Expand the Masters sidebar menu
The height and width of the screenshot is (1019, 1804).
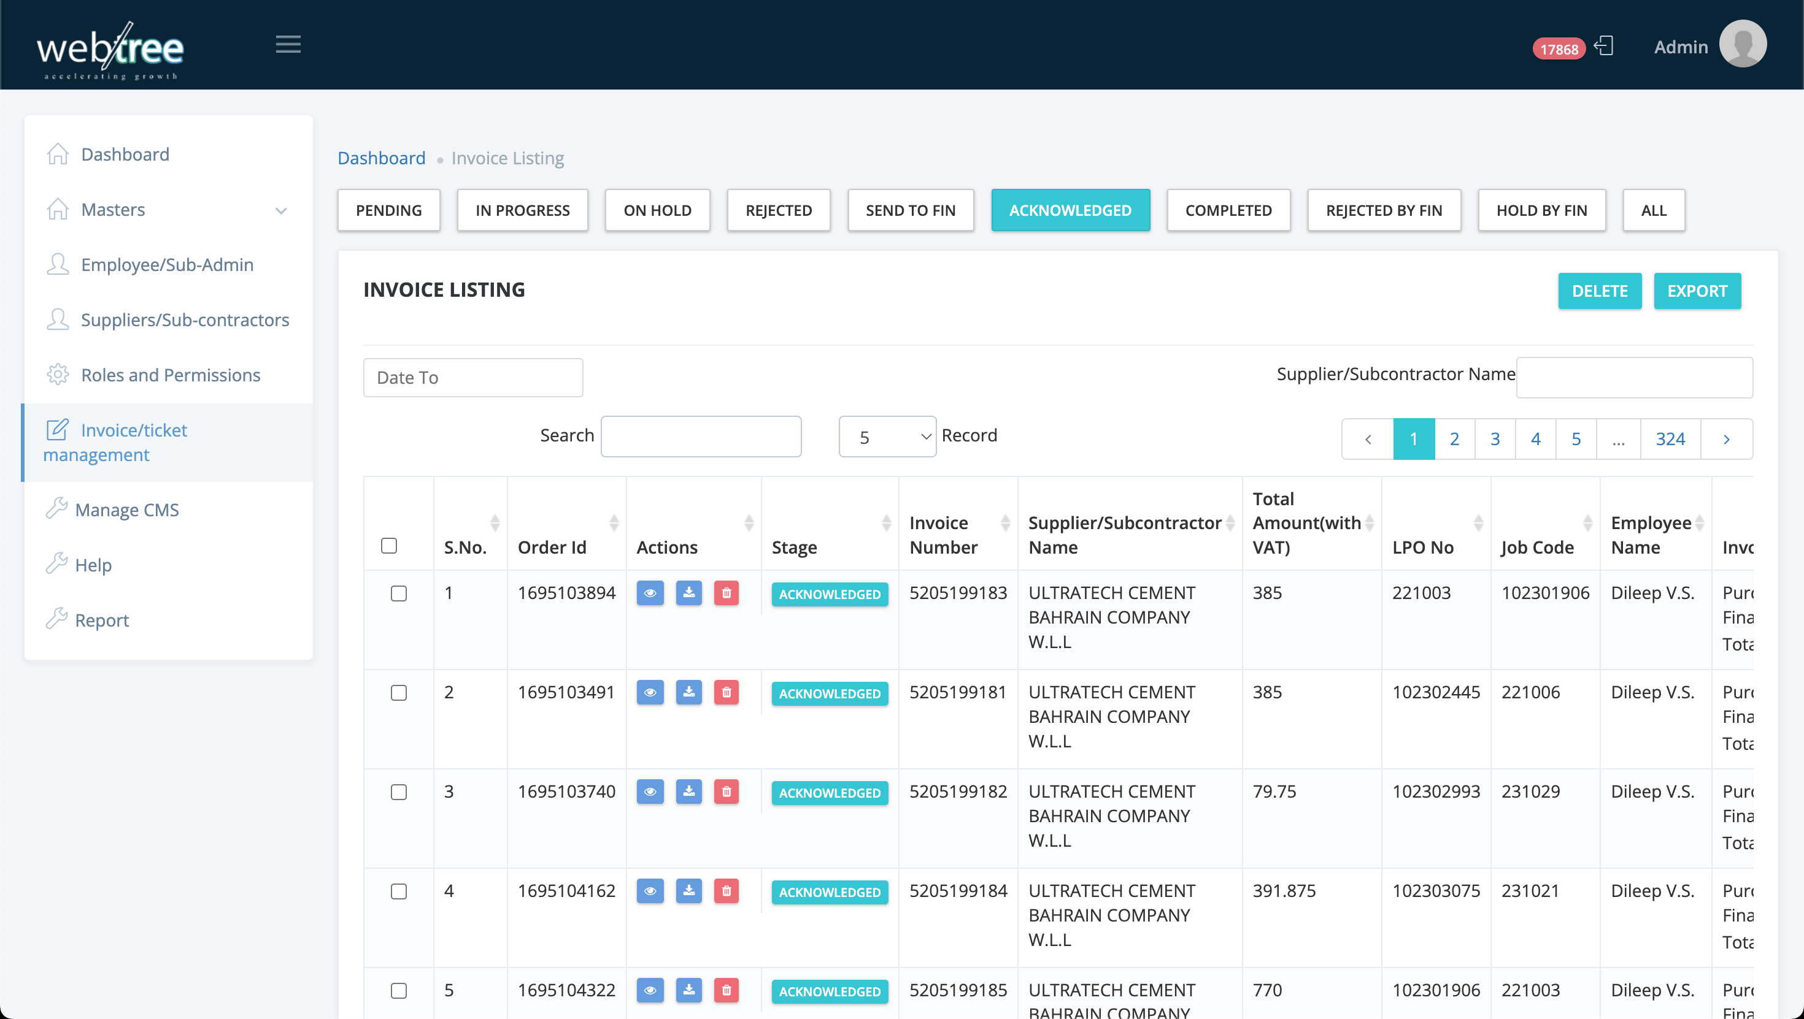pos(168,210)
